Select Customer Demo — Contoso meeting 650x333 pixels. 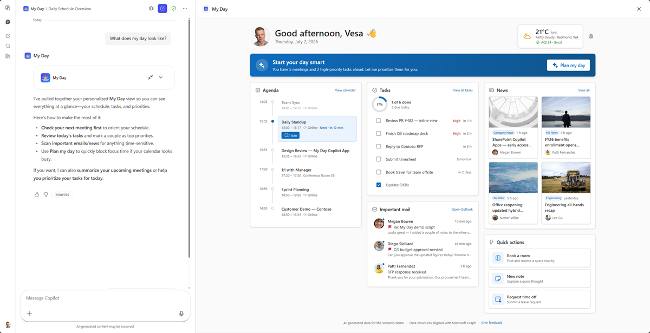point(317,212)
